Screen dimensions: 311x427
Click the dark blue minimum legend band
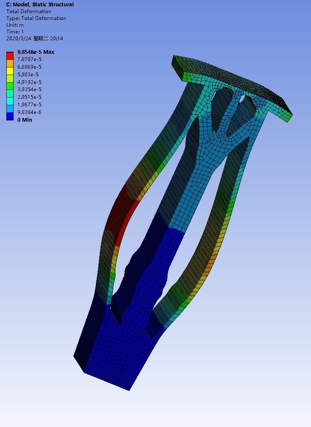tap(10, 116)
